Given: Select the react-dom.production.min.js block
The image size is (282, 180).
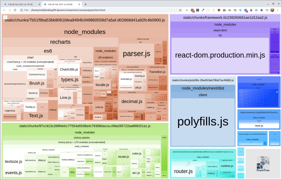Looking at the screenshot, I should coord(220,55).
